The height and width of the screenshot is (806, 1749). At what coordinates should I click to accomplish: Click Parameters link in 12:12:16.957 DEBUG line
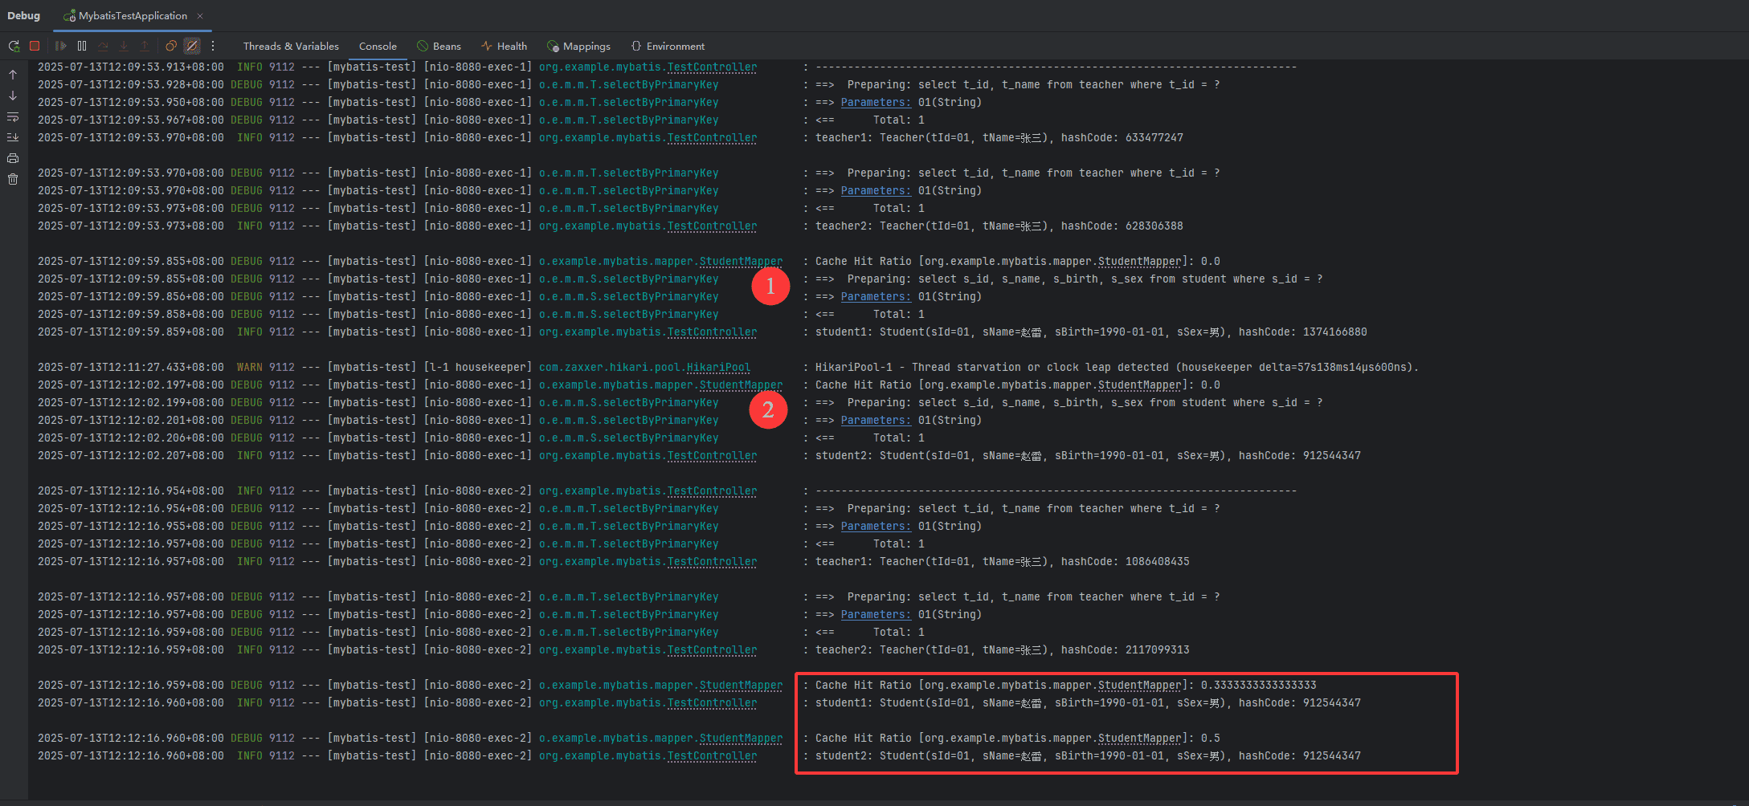(876, 614)
